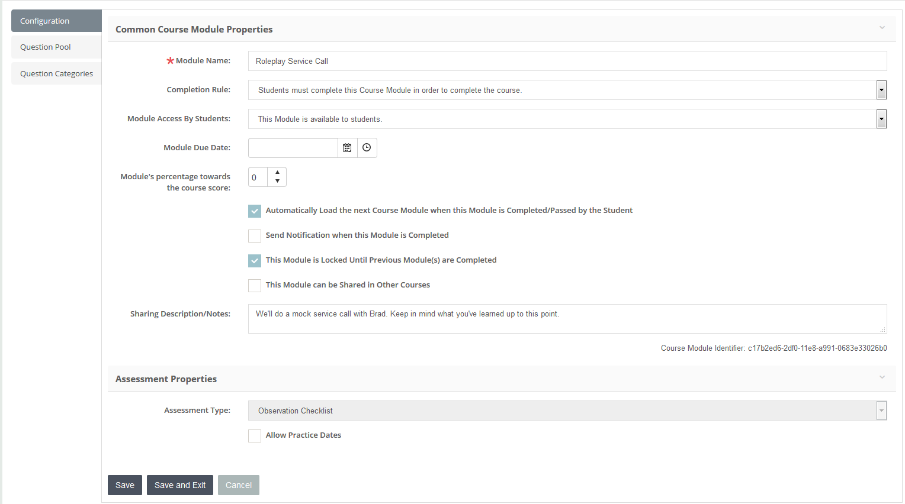Viewport: 905px width, 504px height.
Task: Open the calendar picker for Module Due Date
Action: tap(347, 147)
